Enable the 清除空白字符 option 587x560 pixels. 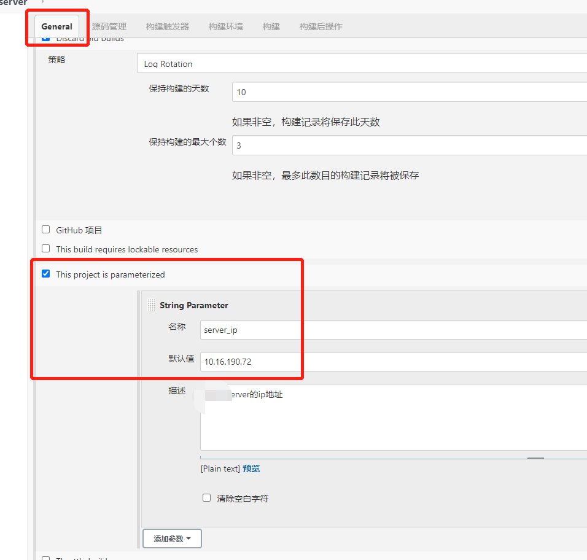(x=206, y=498)
